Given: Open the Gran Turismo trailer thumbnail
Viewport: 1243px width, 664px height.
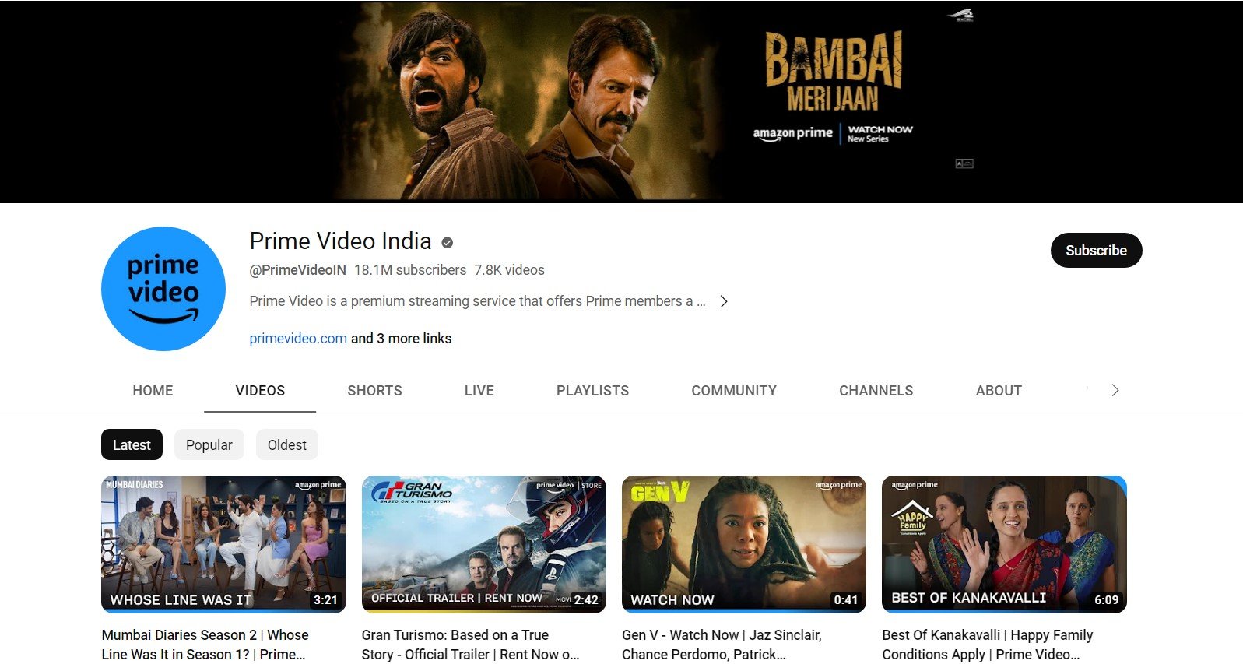Looking at the screenshot, I should (x=483, y=544).
